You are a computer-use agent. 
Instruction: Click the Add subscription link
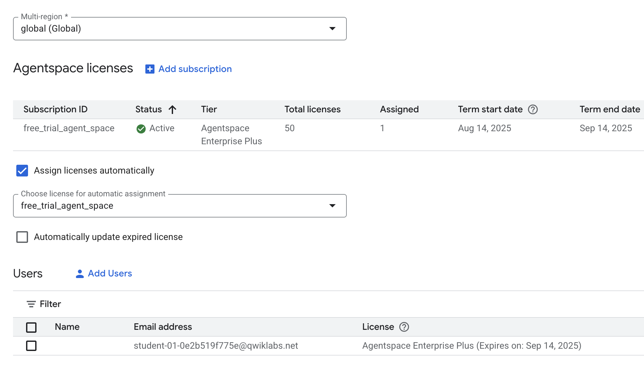[195, 69]
